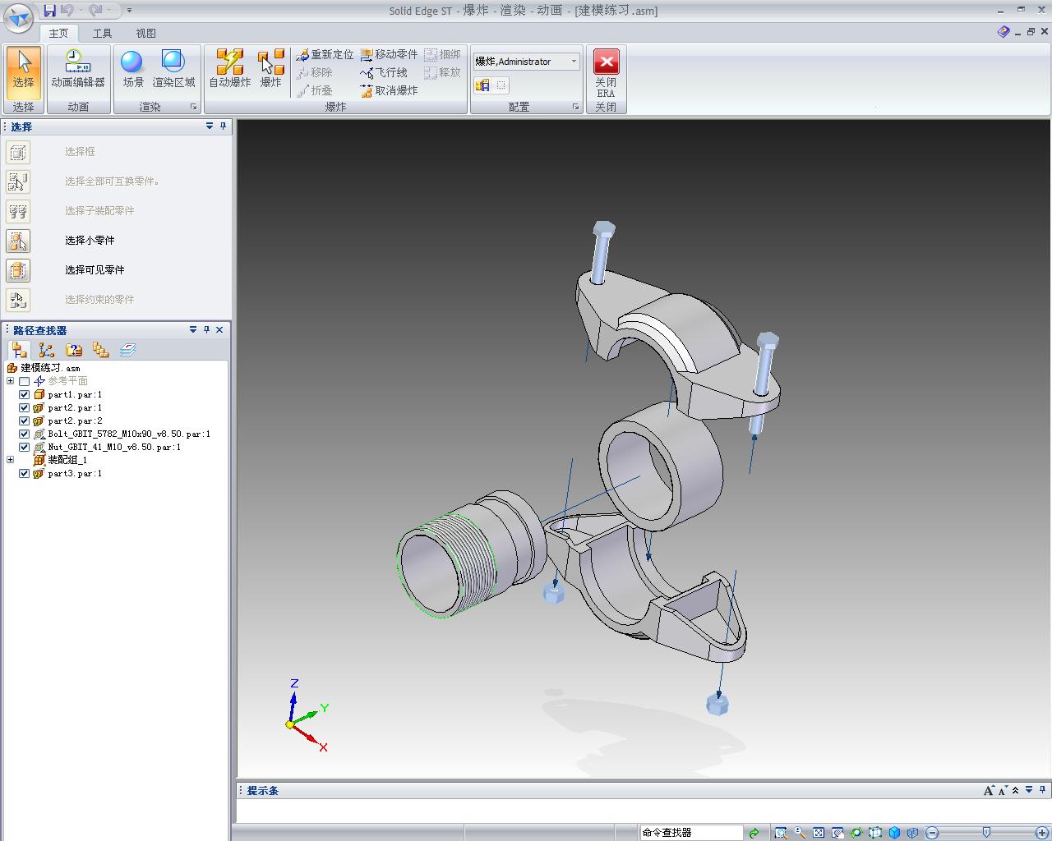Uncheck part2.par:2 visibility checkbox
This screenshot has width=1052, height=841.
pos(25,420)
